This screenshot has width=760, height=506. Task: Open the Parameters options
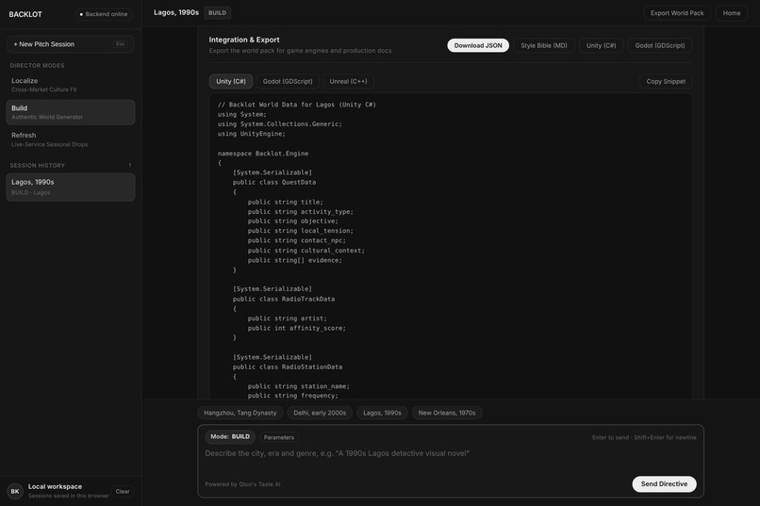279,437
